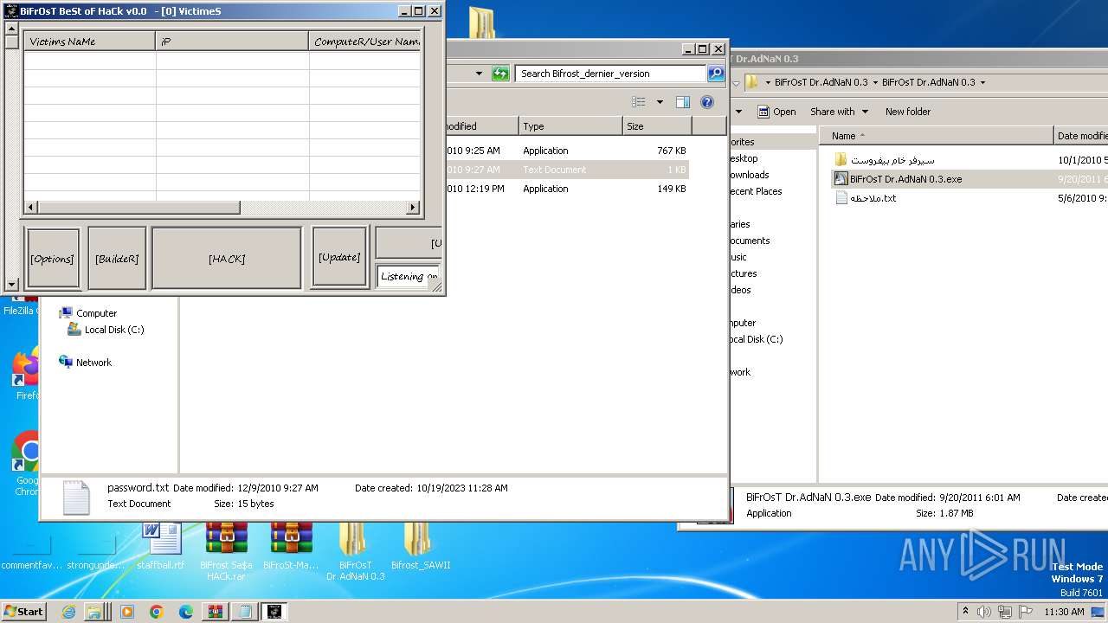Image resolution: width=1108 pixels, height=623 pixels.
Task: Click the Action Center flag tray icon
Action: [1027, 611]
